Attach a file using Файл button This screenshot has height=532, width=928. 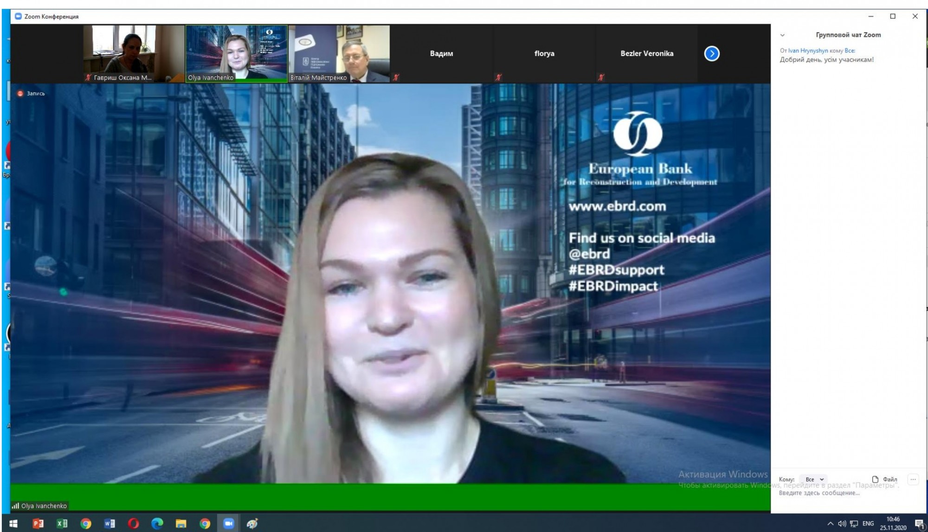pos(884,479)
